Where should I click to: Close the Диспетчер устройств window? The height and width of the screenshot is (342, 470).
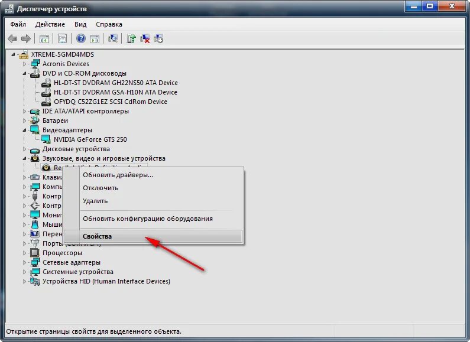coord(452,6)
